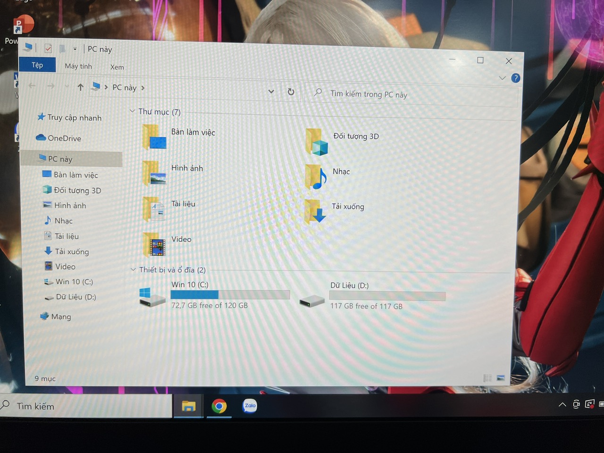
Task: Click the search magnifier icon in Explorer
Action: (318, 92)
